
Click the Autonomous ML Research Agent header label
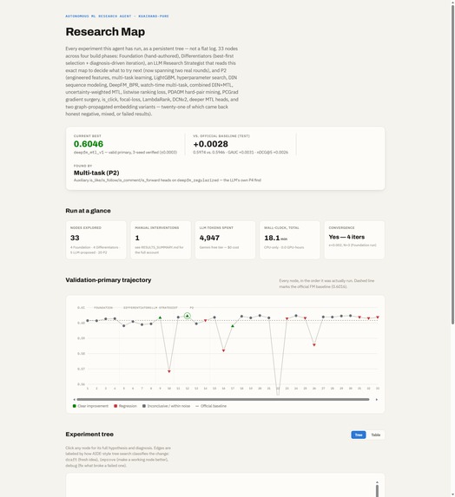(x=117, y=16)
